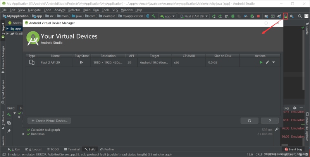
Task: Open the 4: Run tool tab
Action: point(14,149)
